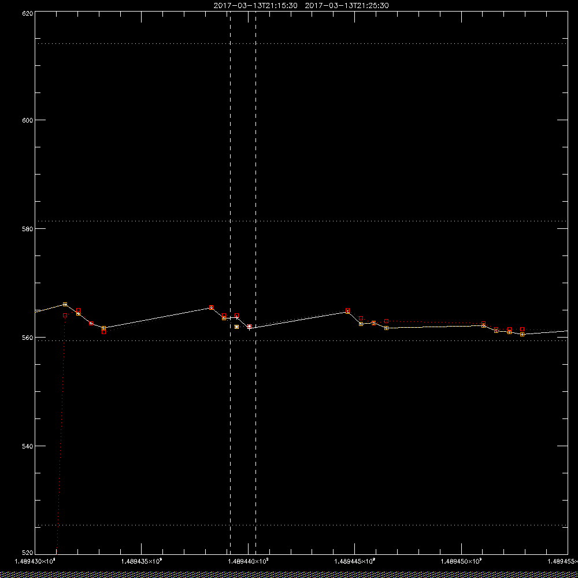Image resolution: width=578 pixels, height=578 pixels.
Task: Click the 600 y-axis label
Action: 28,120
